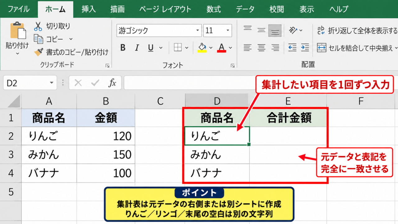Screen dimensions: 398x224
Task: Click the formula bar Enter checkmark icon
Action: pos(95,83)
